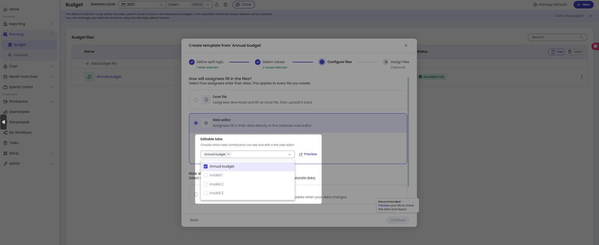The image size is (599, 245).
Task: Click the Planning icon in sidebar
Action: [x=5, y=35]
